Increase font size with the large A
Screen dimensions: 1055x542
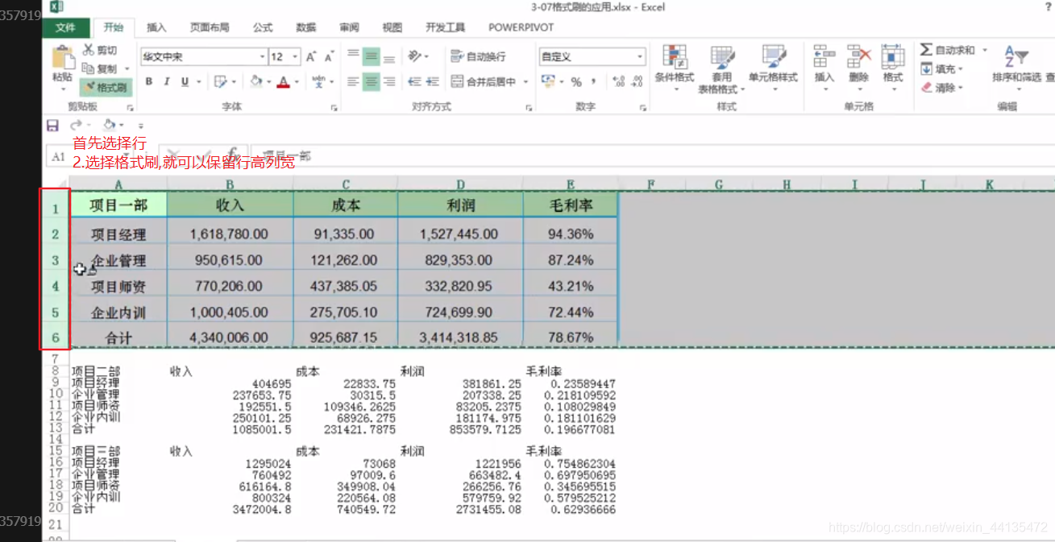coord(311,57)
